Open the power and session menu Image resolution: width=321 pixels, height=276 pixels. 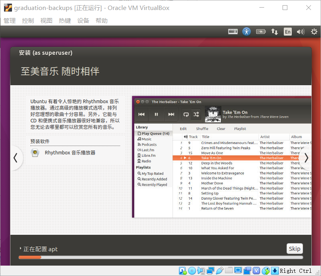coord(314,32)
